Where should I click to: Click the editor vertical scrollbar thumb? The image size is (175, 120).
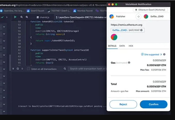[x=10, y=63]
